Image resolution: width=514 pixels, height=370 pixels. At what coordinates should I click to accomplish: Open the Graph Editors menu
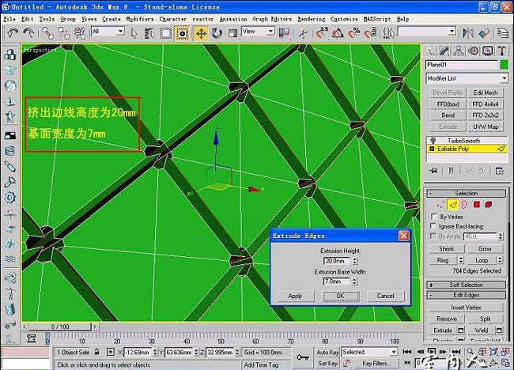272,19
